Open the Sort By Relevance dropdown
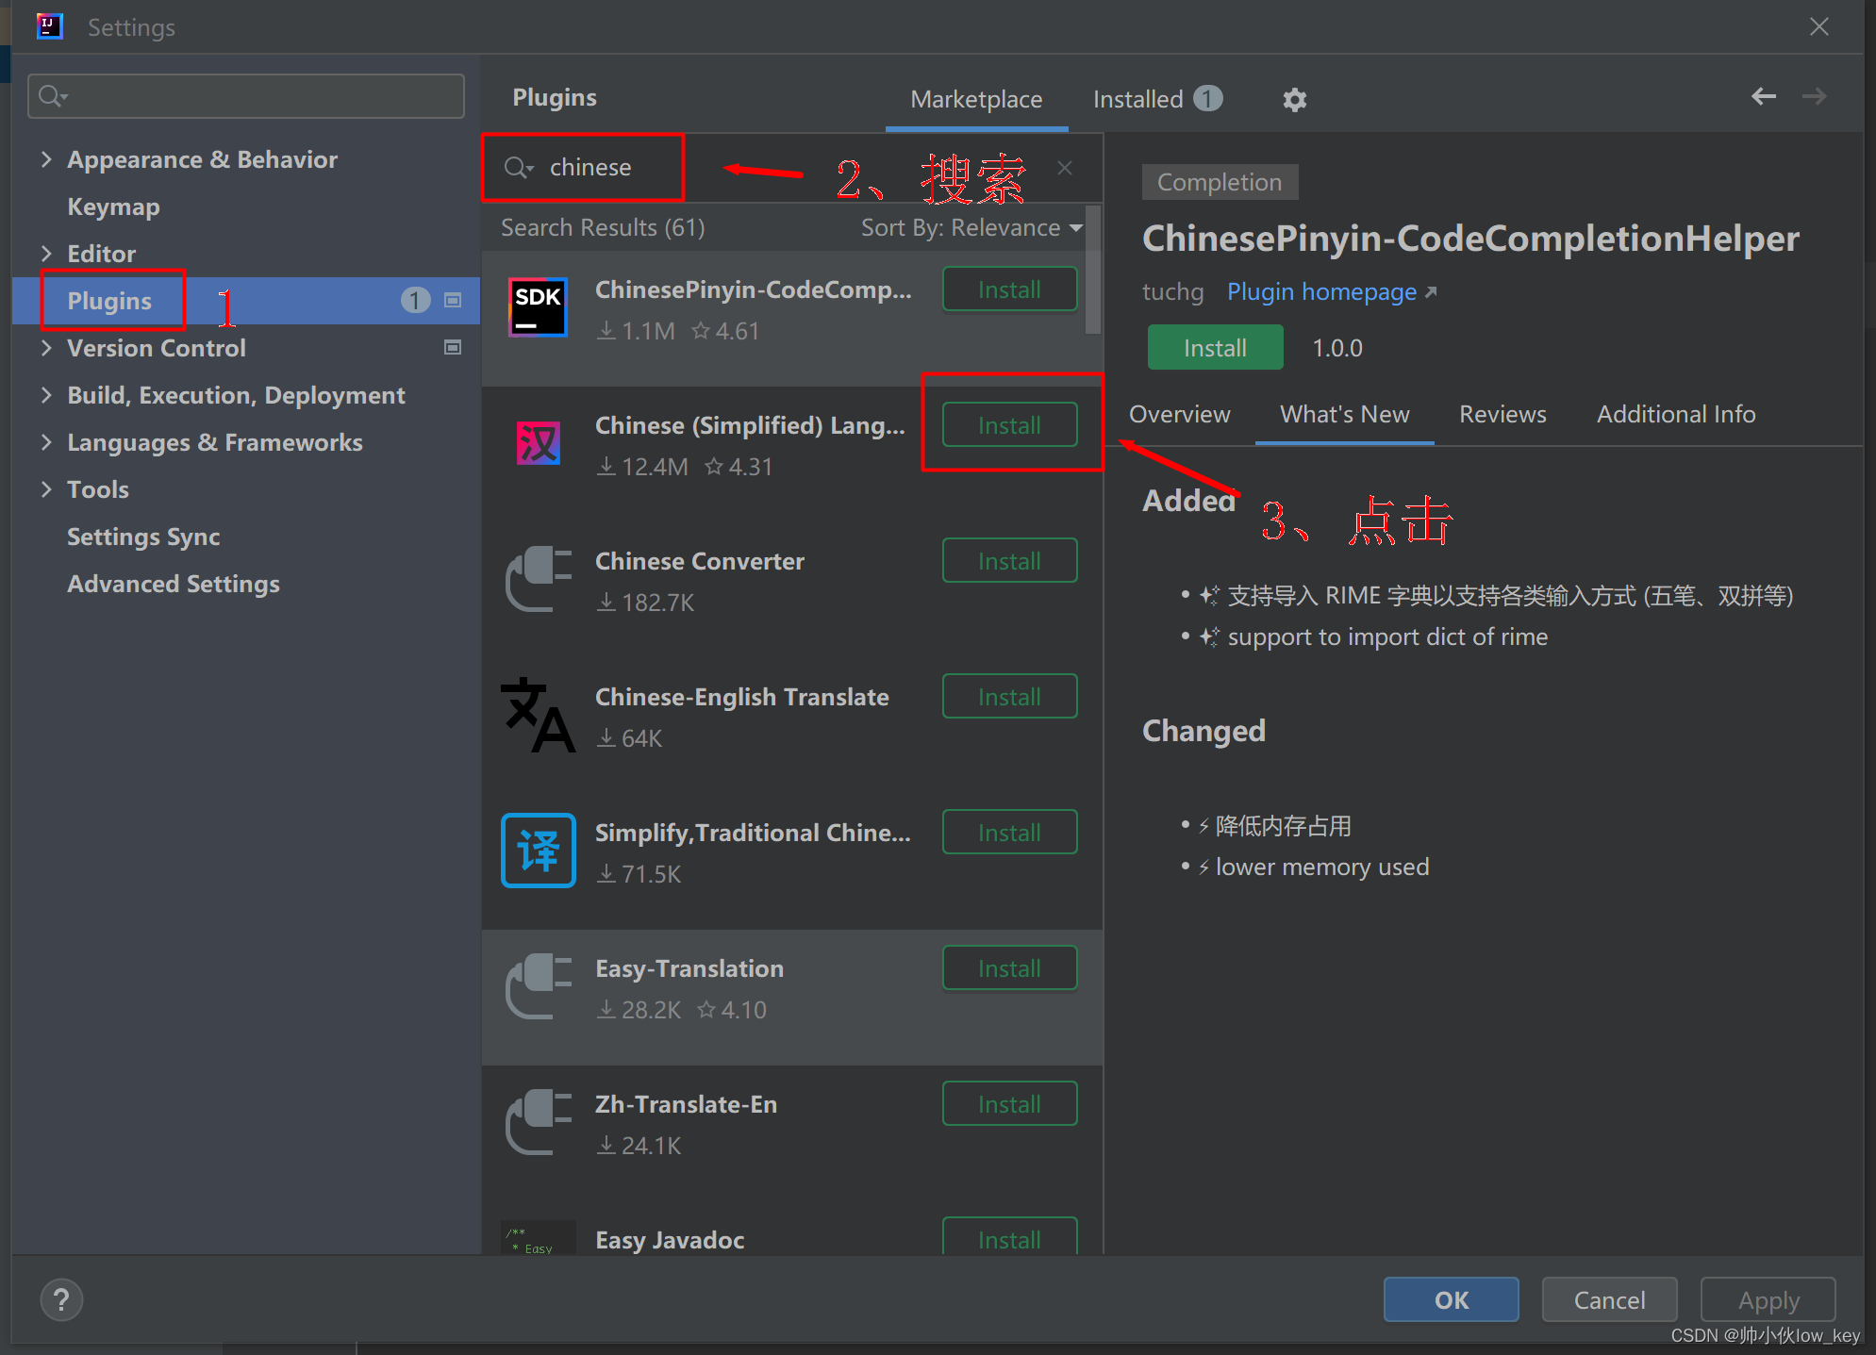 971,228
